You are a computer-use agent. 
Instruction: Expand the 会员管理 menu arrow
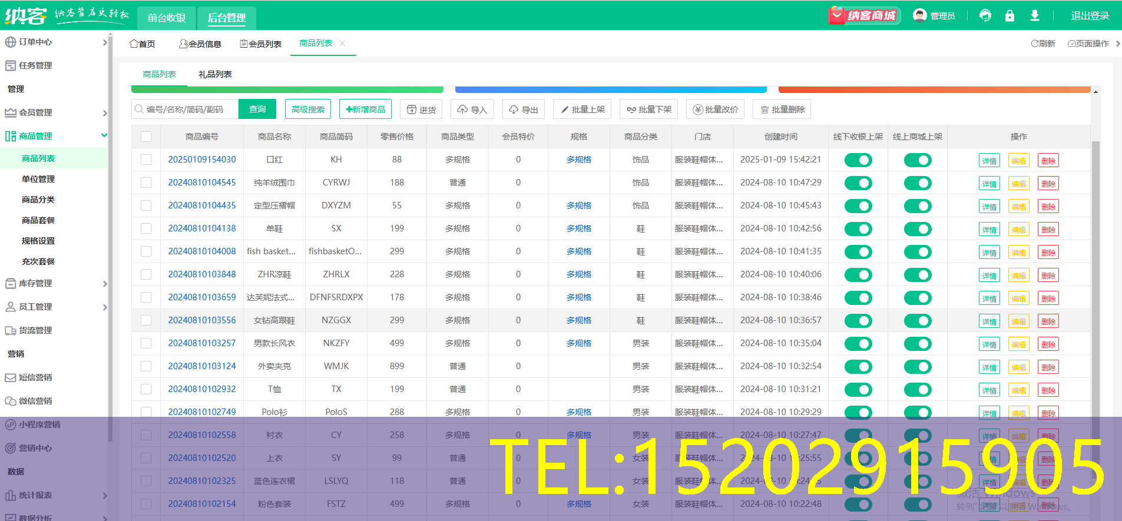point(105,113)
